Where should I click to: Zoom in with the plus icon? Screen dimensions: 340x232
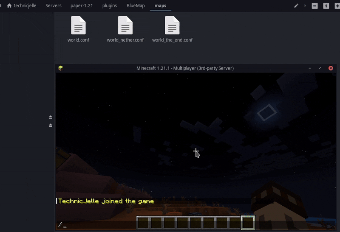pos(337,6)
